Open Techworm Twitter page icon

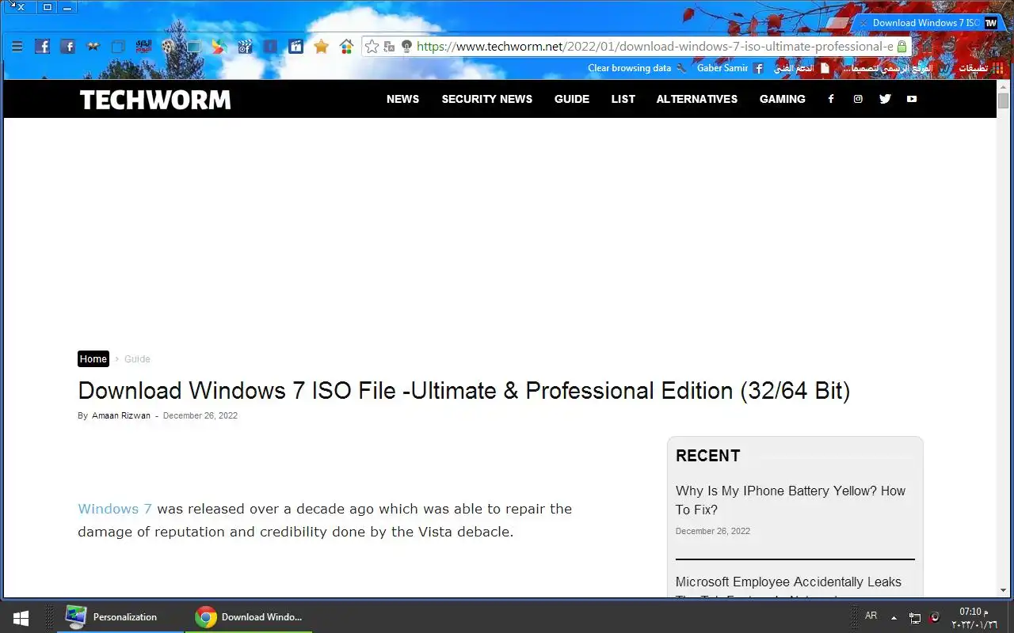click(885, 99)
